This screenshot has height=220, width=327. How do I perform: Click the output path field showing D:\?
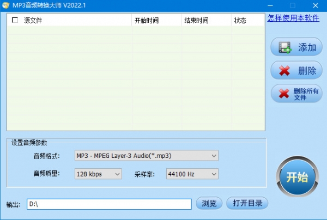[x=109, y=204]
